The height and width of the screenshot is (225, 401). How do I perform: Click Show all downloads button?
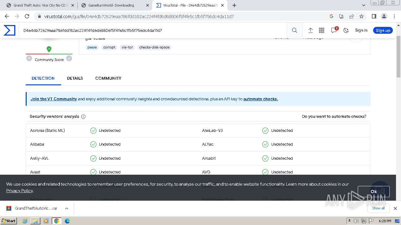coord(378,208)
